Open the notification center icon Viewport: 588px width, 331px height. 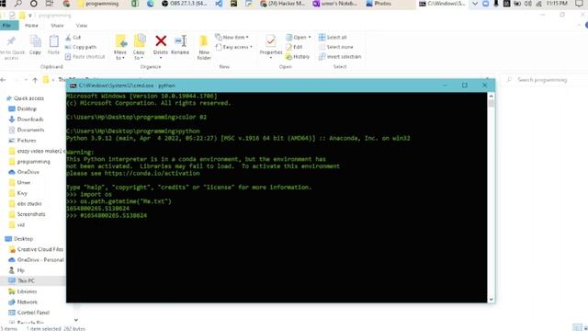pyautogui.click(x=579, y=4)
